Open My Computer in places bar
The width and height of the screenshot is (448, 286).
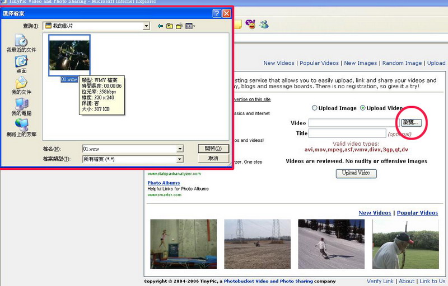(21, 107)
